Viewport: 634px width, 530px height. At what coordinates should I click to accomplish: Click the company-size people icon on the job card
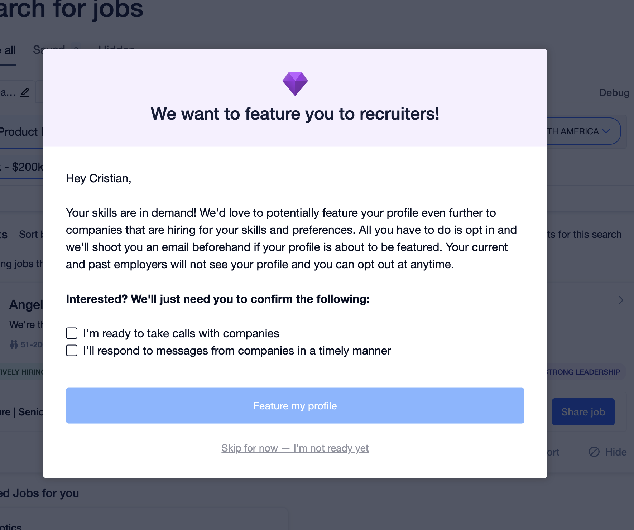click(x=14, y=344)
